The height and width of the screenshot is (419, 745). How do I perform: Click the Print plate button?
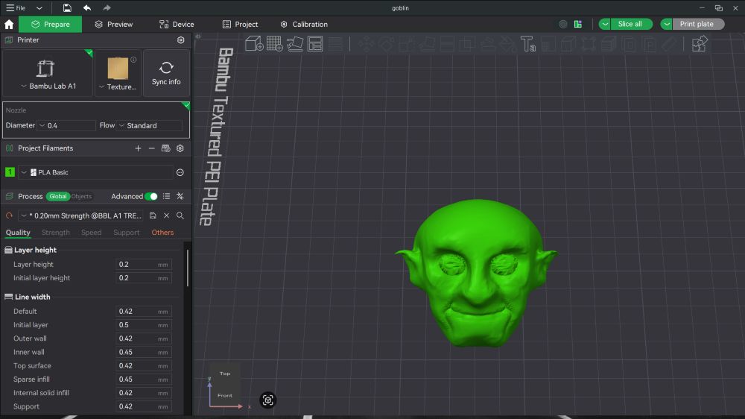tap(697, 25)
